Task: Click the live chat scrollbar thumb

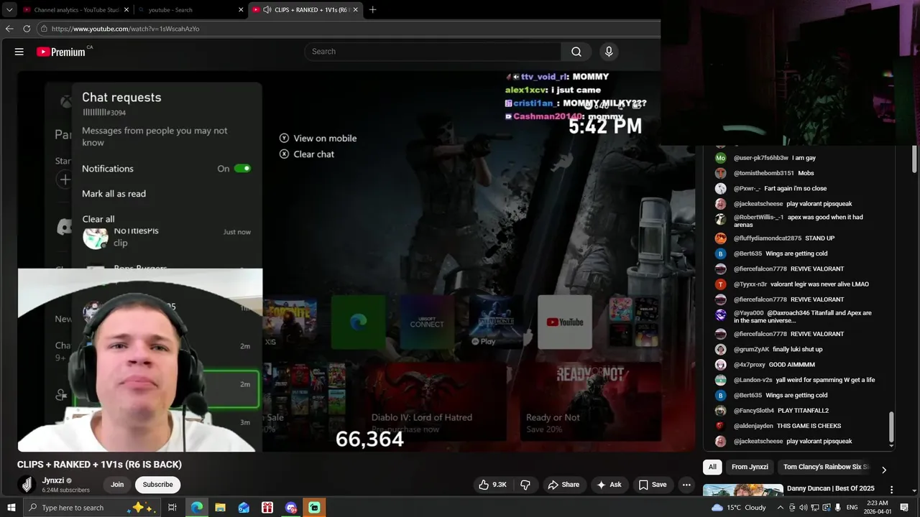Action: tap(891, 427)
